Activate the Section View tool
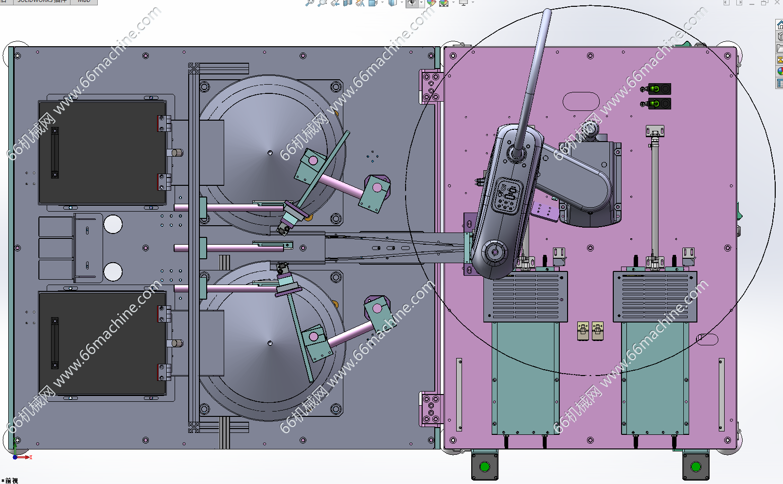Image resolution: width=783 pixels, height=484 pixels. (x=347, y=2)
